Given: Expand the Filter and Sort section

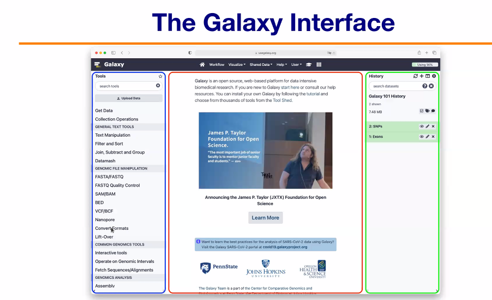Looking at the screenshot, I should click(109, 143).
